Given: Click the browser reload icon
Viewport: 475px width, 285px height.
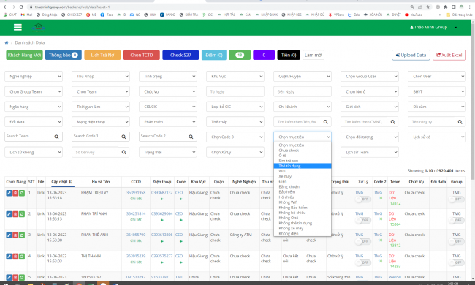Looking at the screenshot, I should point(21,7).
